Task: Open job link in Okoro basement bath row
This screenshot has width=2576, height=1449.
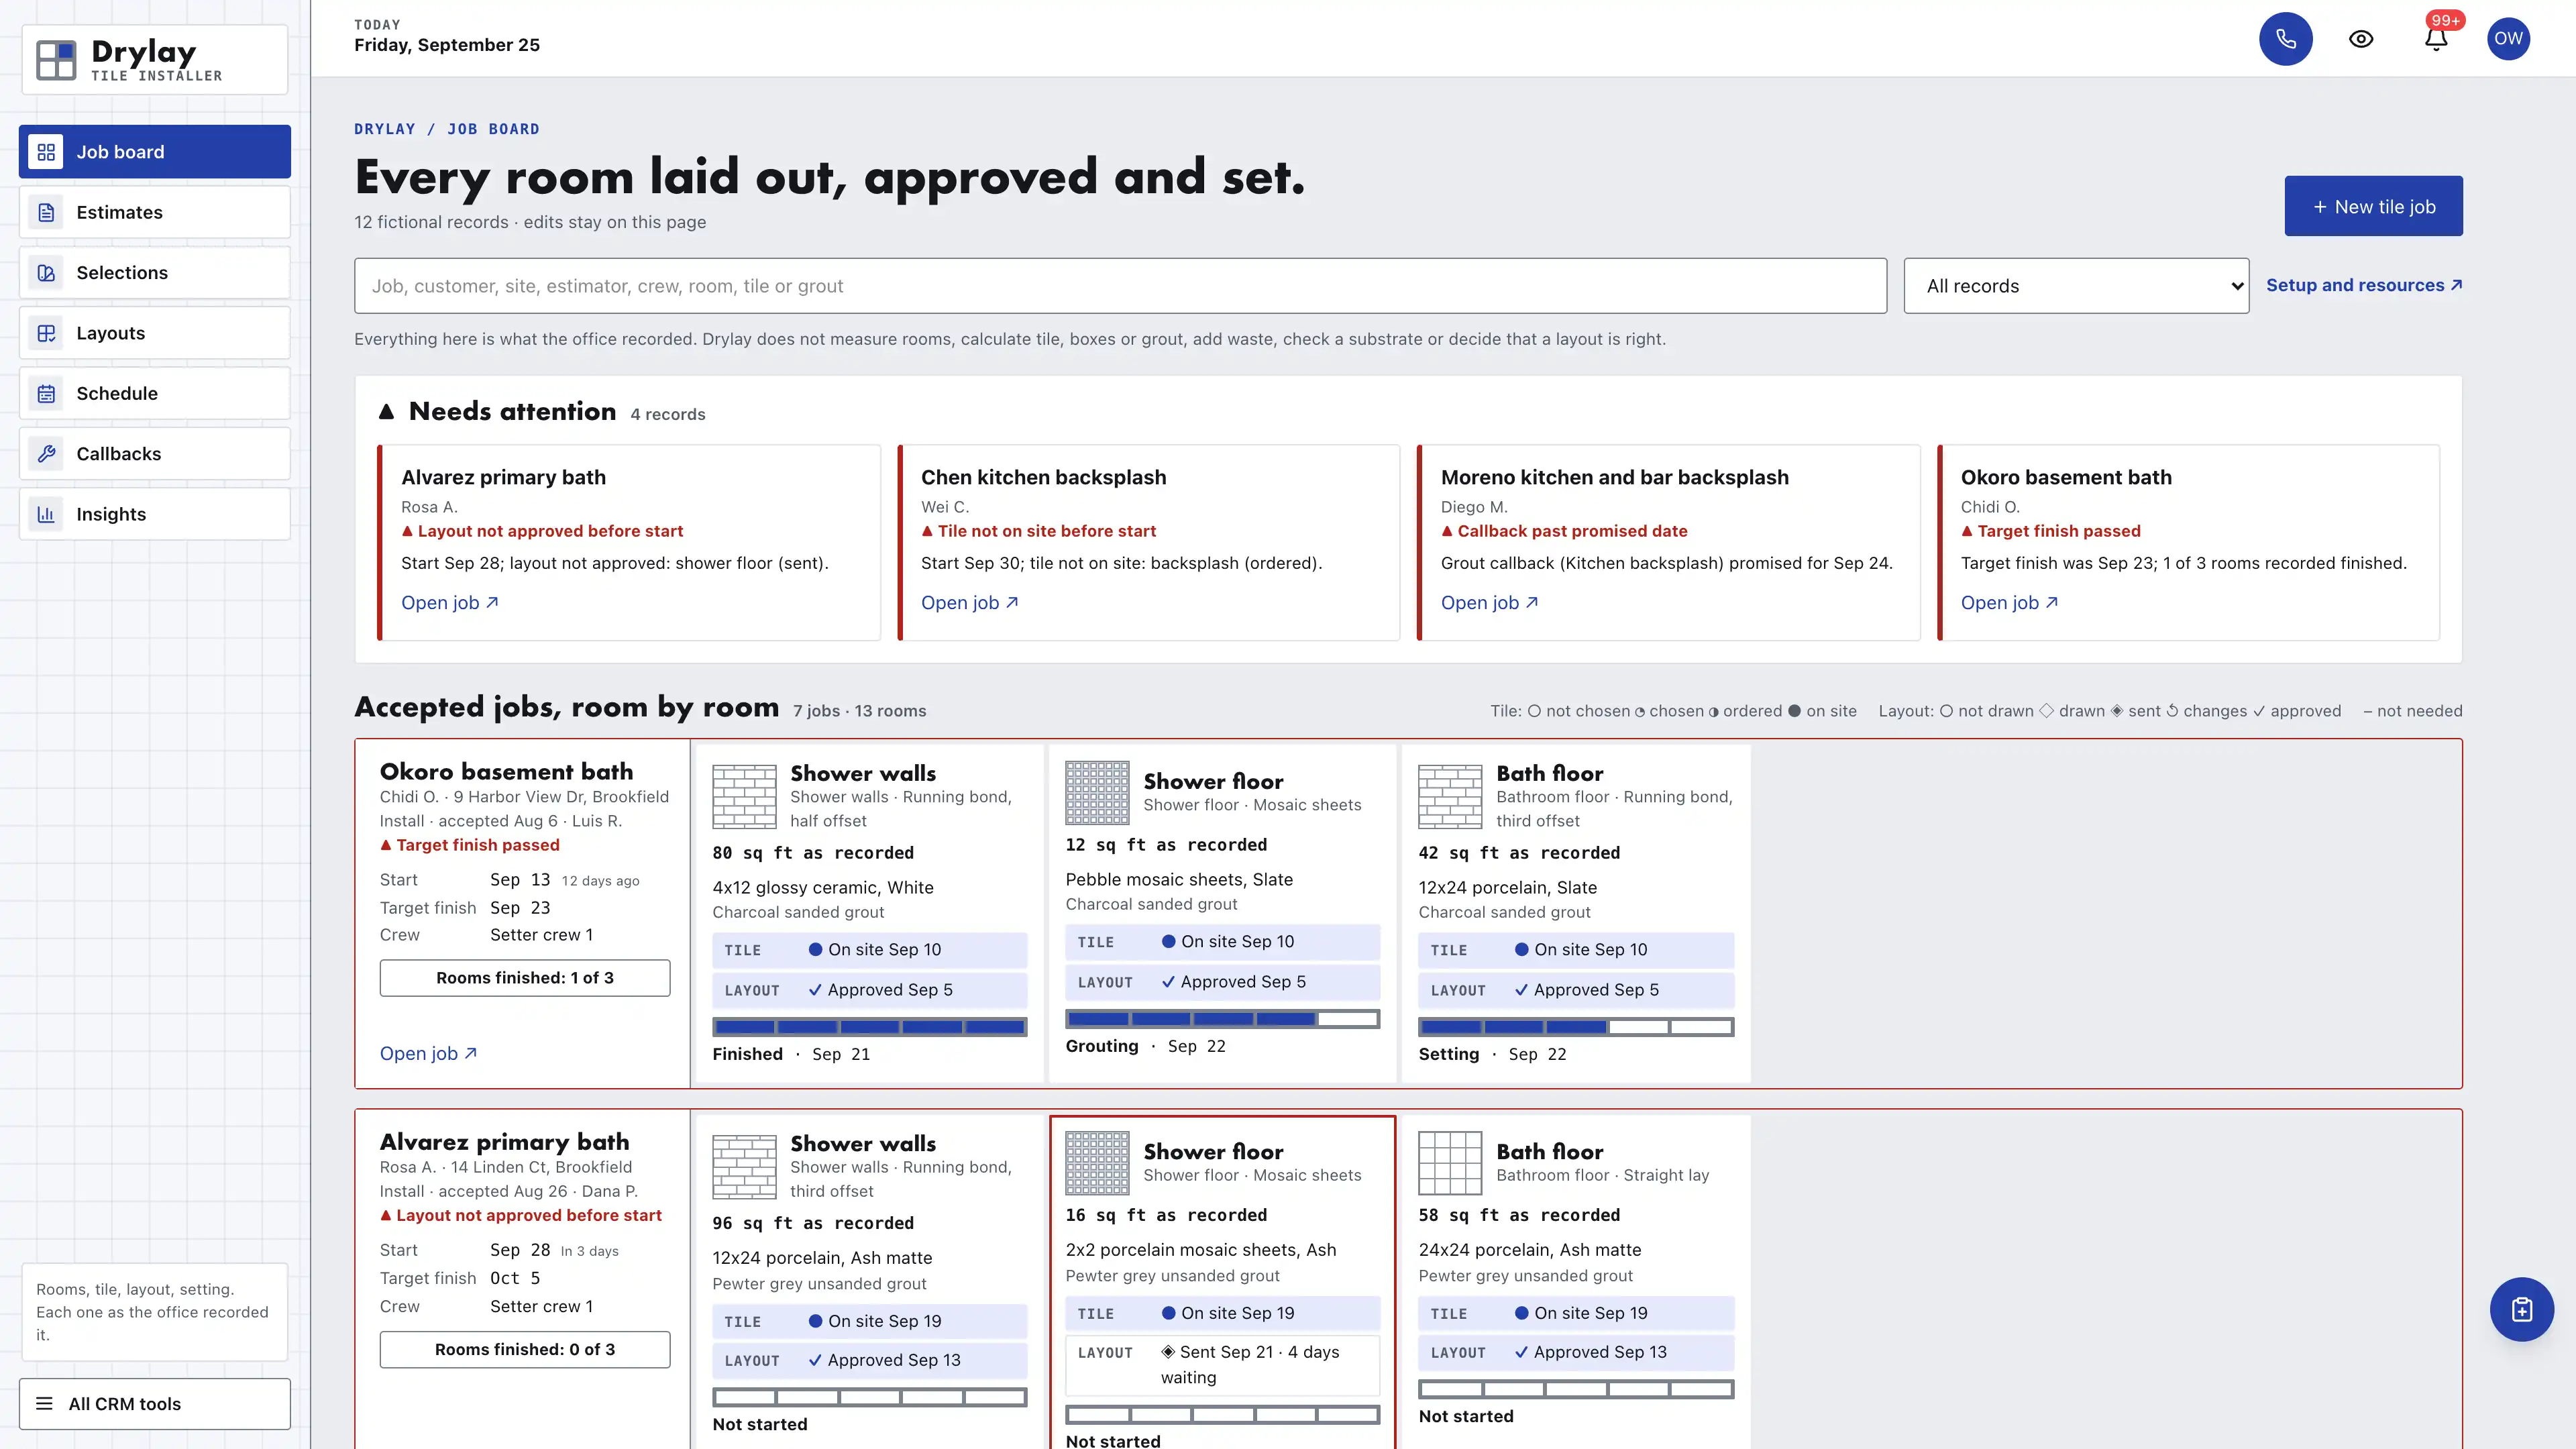Action: [428, 1053]
